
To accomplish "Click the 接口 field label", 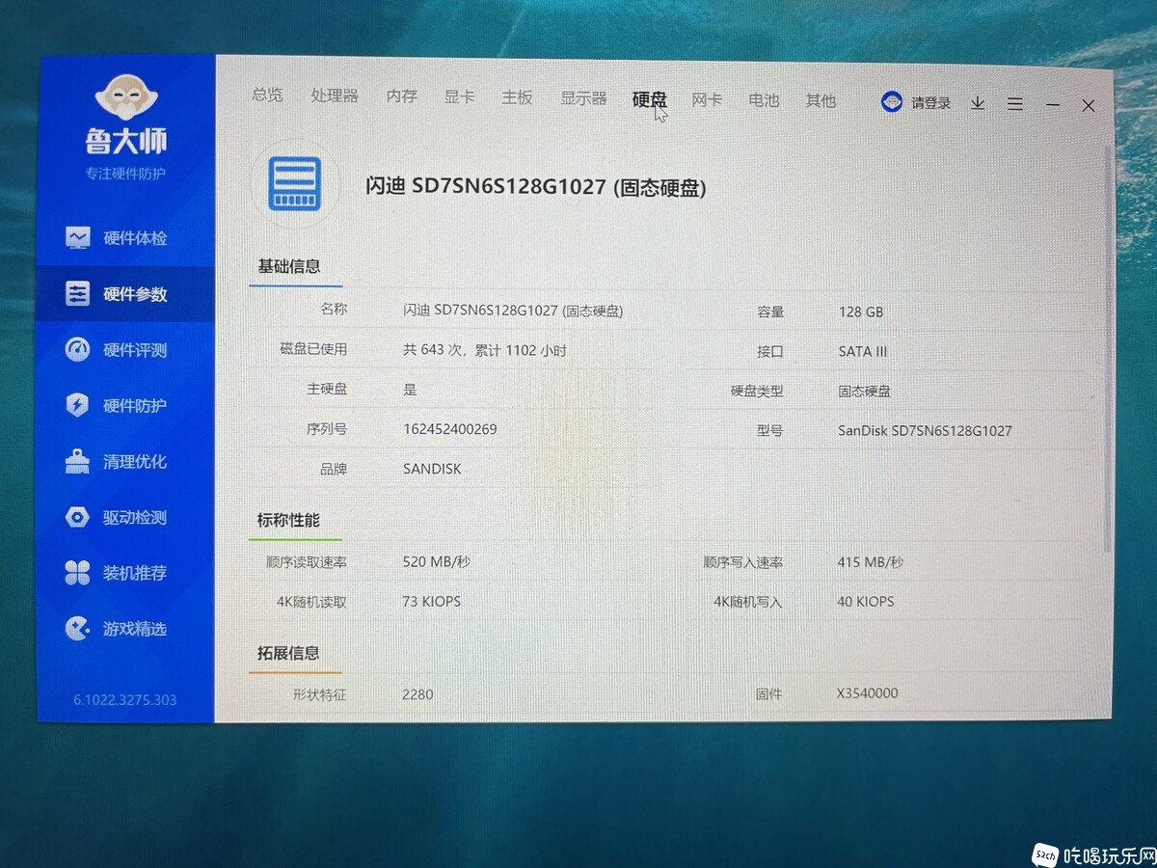I will pyautogui.click(x=770, y=352).
